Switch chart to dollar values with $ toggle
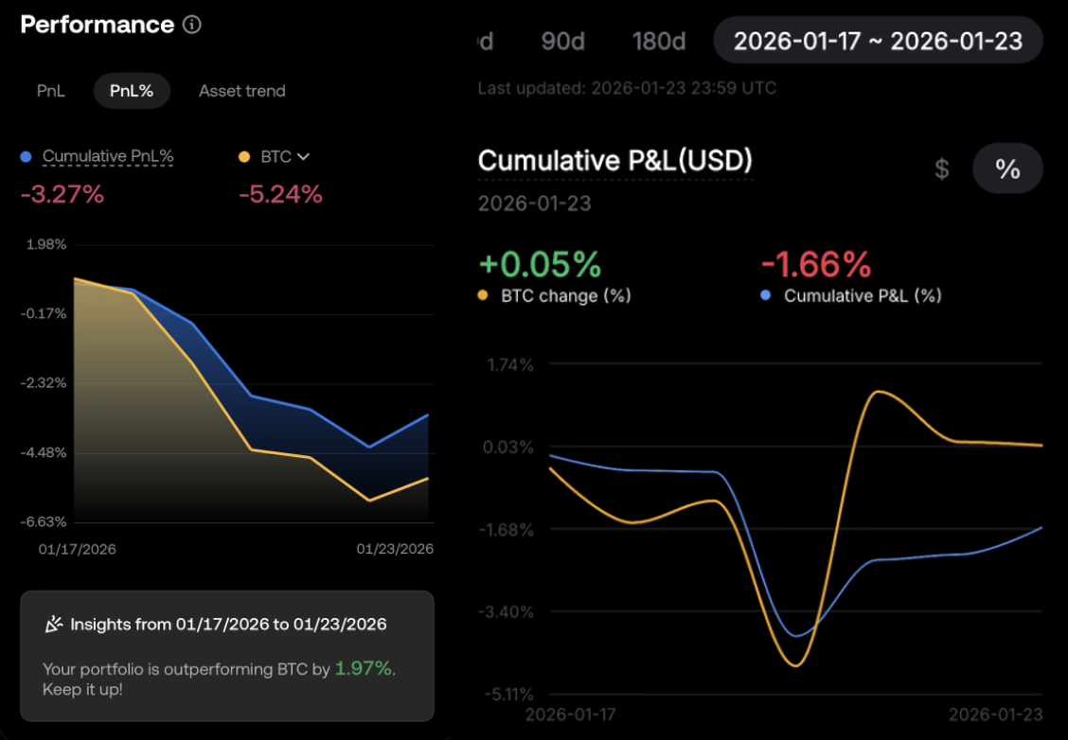Screen dimensions: 1068x740 click(x=941, y=168)
